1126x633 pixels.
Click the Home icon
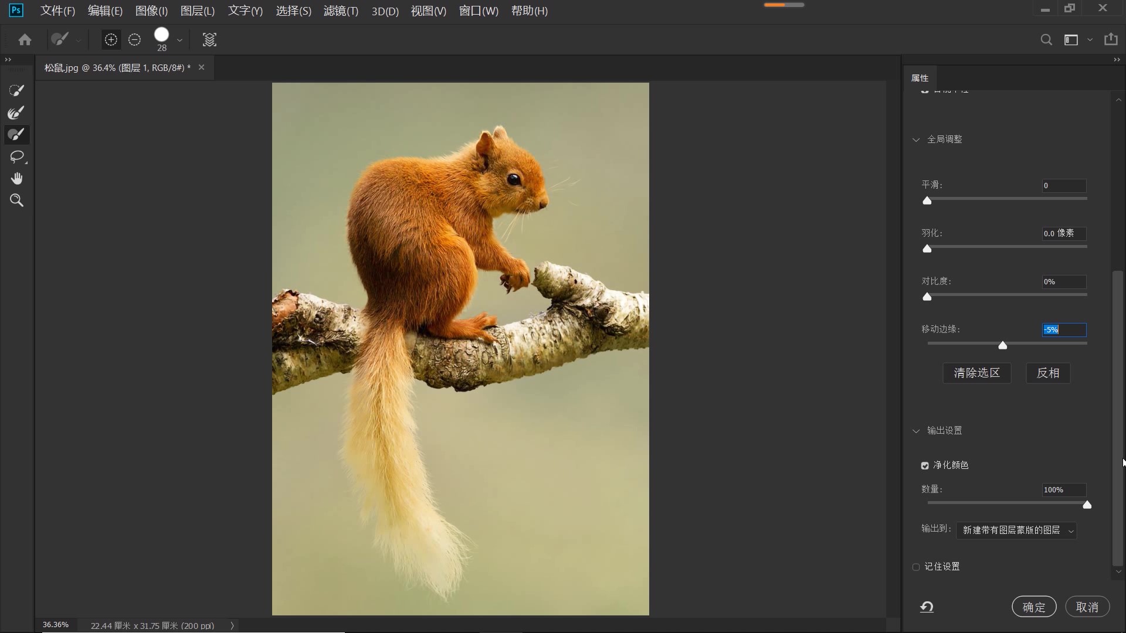(x=25, y=40)
